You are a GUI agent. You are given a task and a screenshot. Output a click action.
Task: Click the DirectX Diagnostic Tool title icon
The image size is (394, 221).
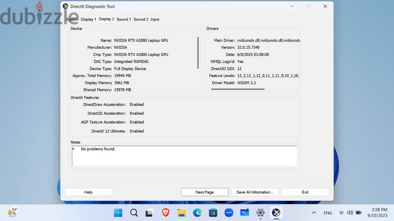pos(66,6)
